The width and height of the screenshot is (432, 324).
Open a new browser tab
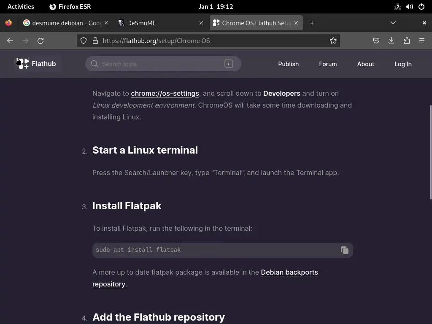click(312, 23)
